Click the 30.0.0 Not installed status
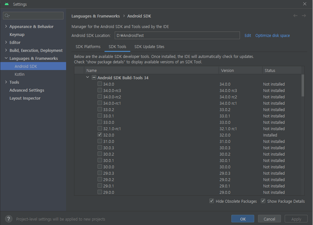The height and width of the screenshot is (225, 313). pos(274,167)
